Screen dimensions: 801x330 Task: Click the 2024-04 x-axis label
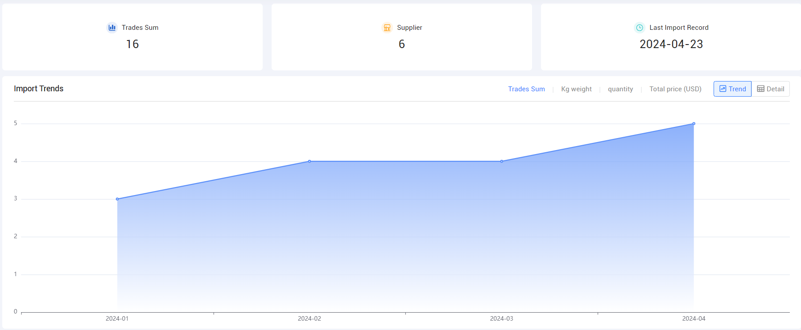[694, 318]
